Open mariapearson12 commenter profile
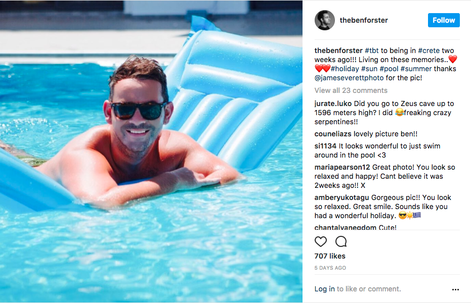The width and height of the screenshot is (471, 303). [x=342, y=167]
